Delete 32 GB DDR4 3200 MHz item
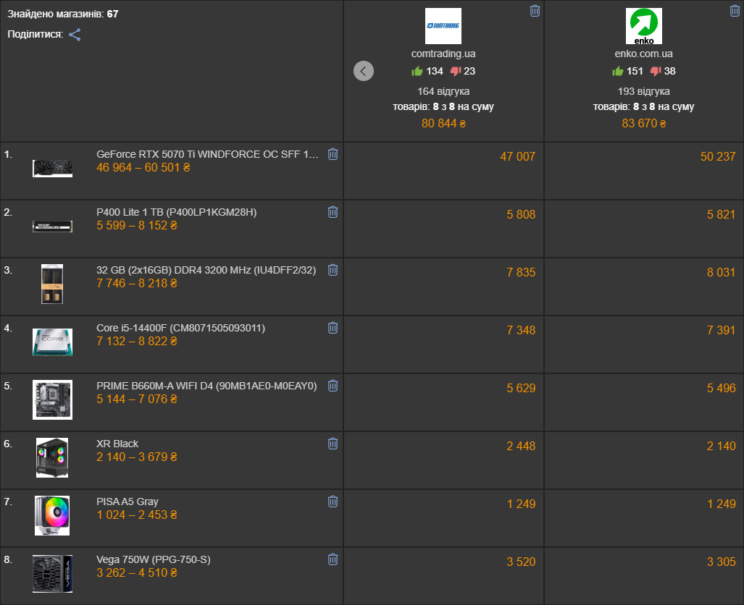This screenshot has width=744, height=605. coord(333,270)
